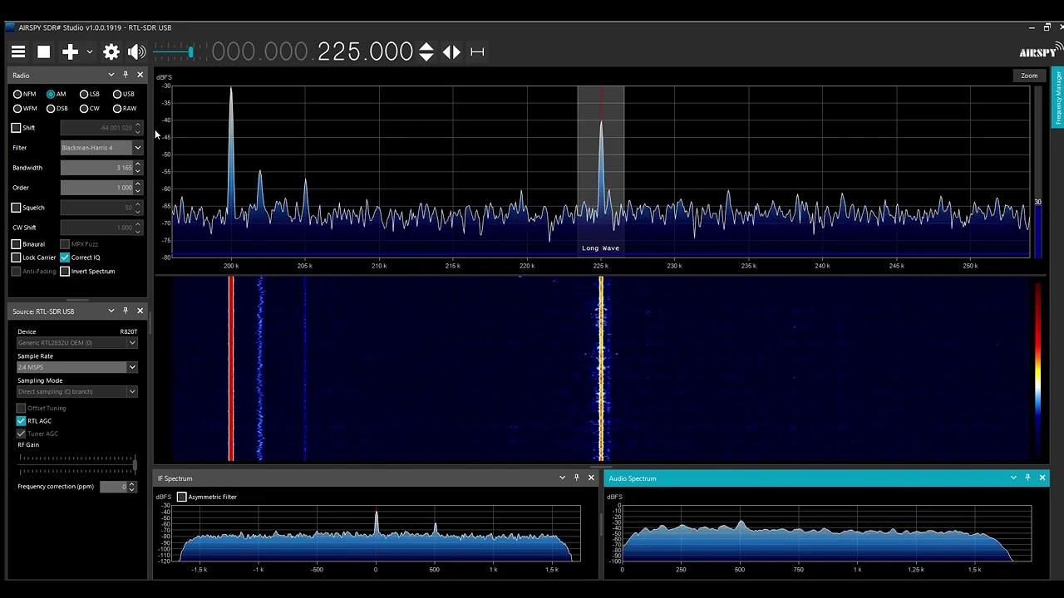Close the Source RTL-SDR USB panel
Viewport: 1064px width, 598px height.
[140, 311]
